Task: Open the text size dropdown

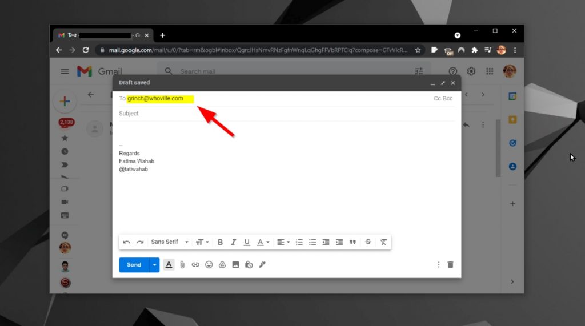Action: [x=202, y=242]
